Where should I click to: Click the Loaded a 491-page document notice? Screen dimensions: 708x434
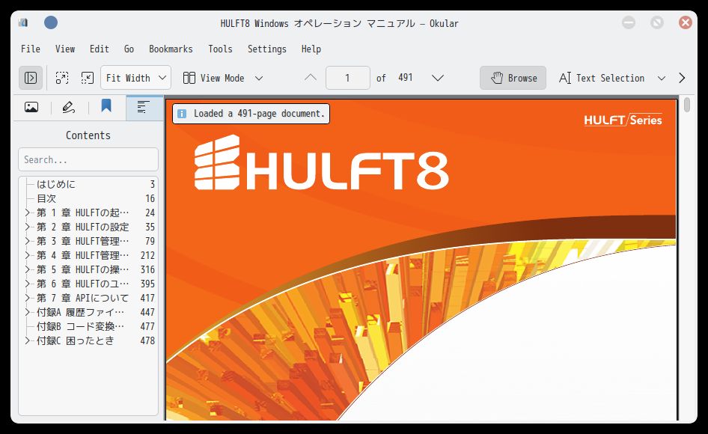(x=251, y=113)
